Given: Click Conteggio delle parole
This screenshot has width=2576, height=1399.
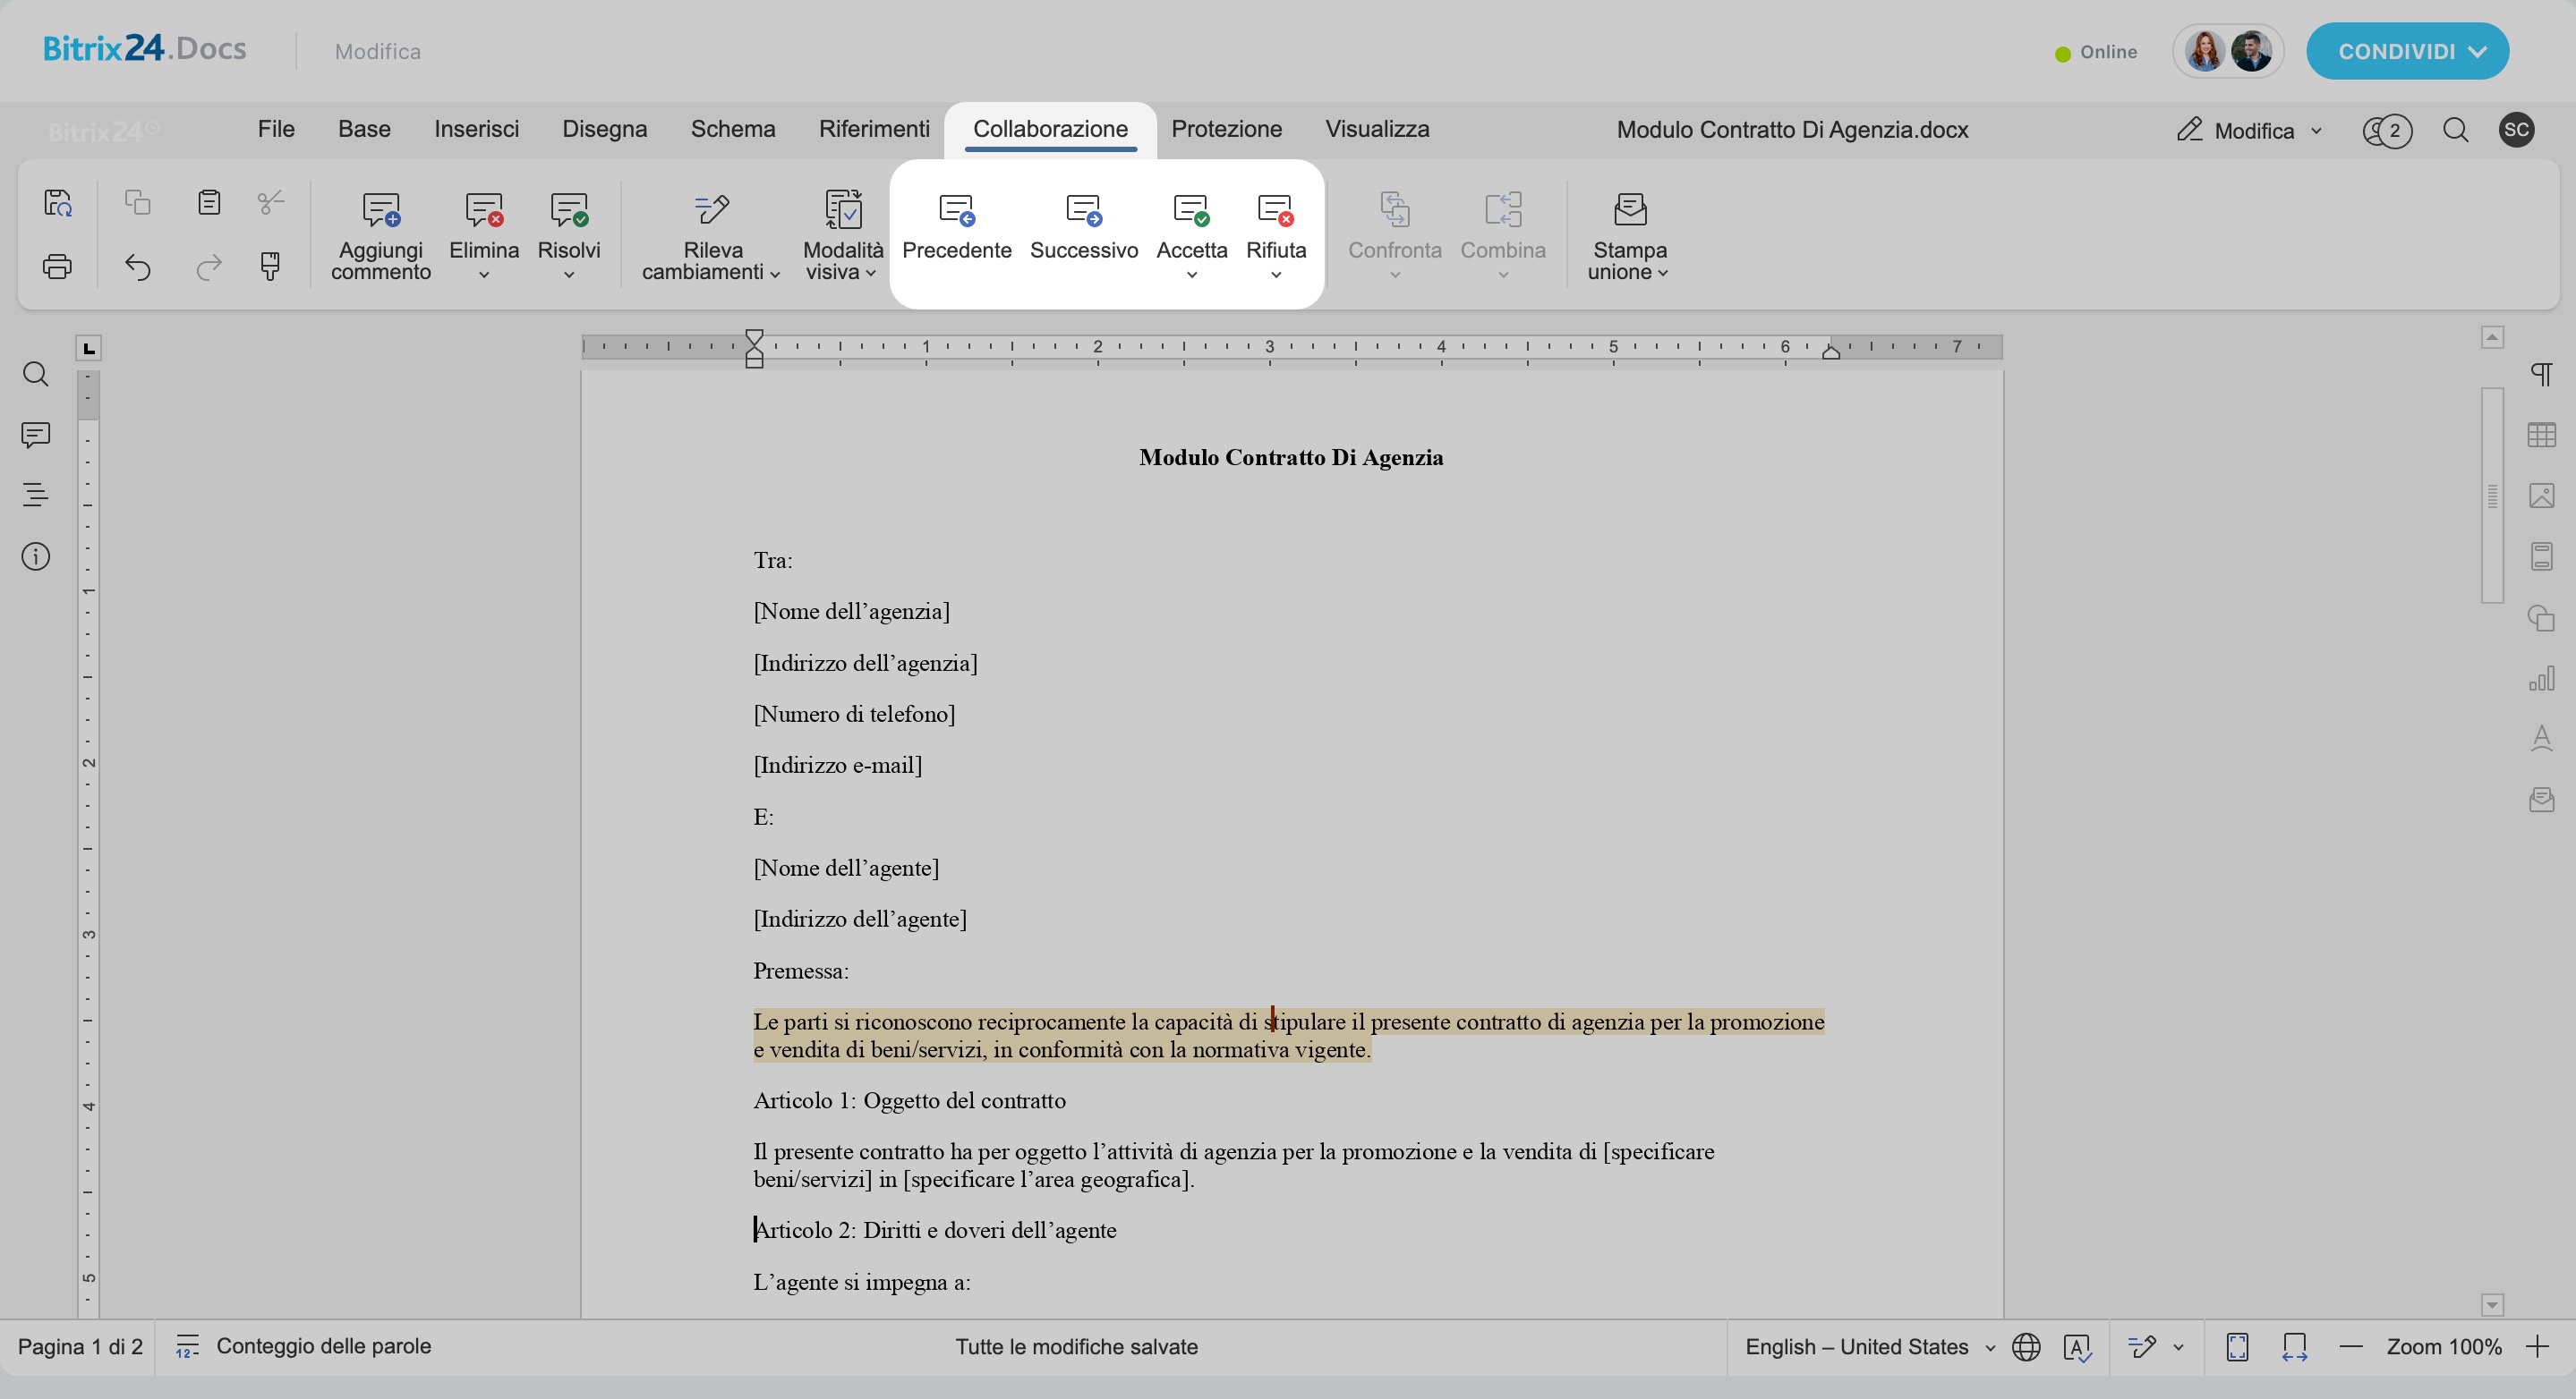Looking at the screenshot, I should (323, 1346).
